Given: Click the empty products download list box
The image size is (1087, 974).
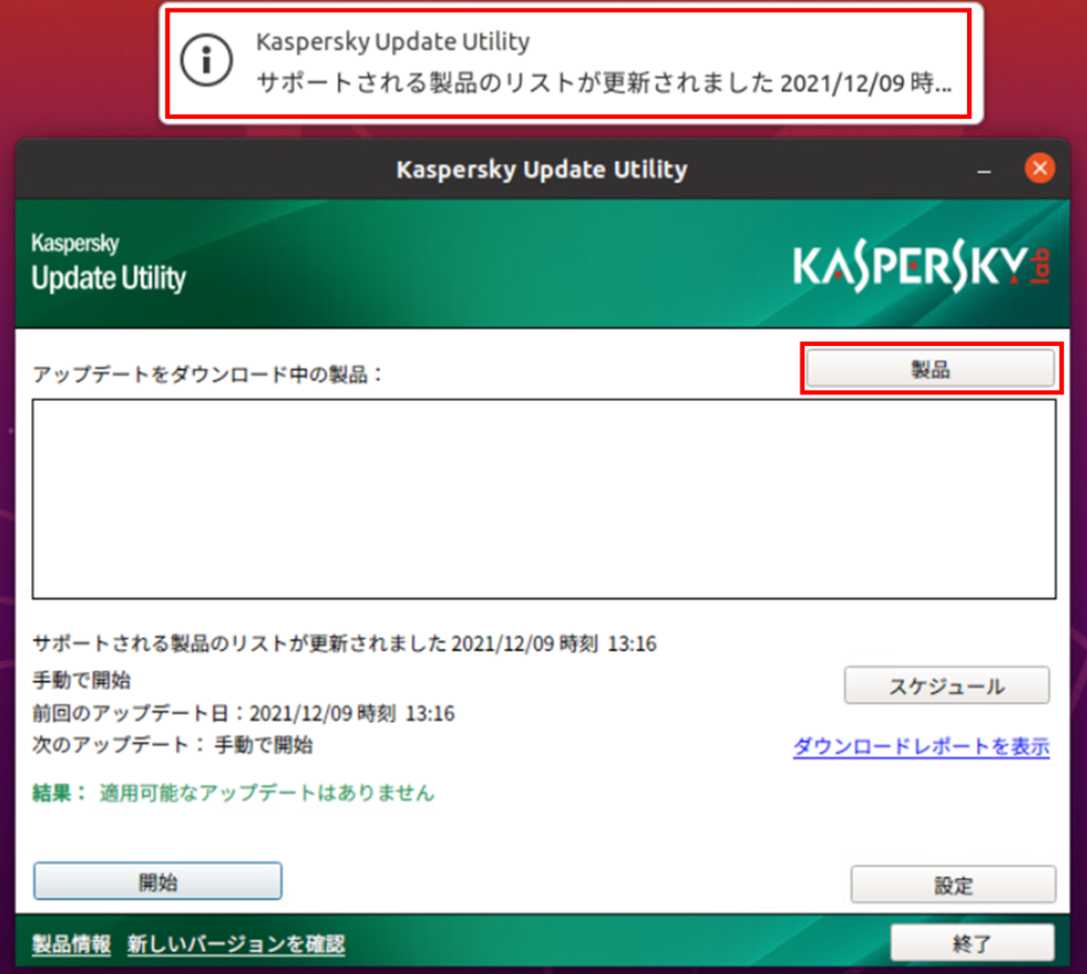Looking at the screenshot, I should pyautogui.click(x=544, y=499).
